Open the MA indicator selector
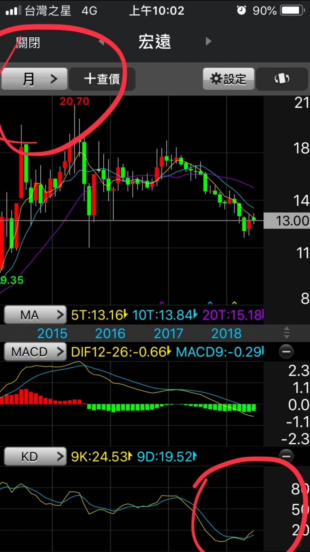310x552 pixels. [x=35, y=315]
